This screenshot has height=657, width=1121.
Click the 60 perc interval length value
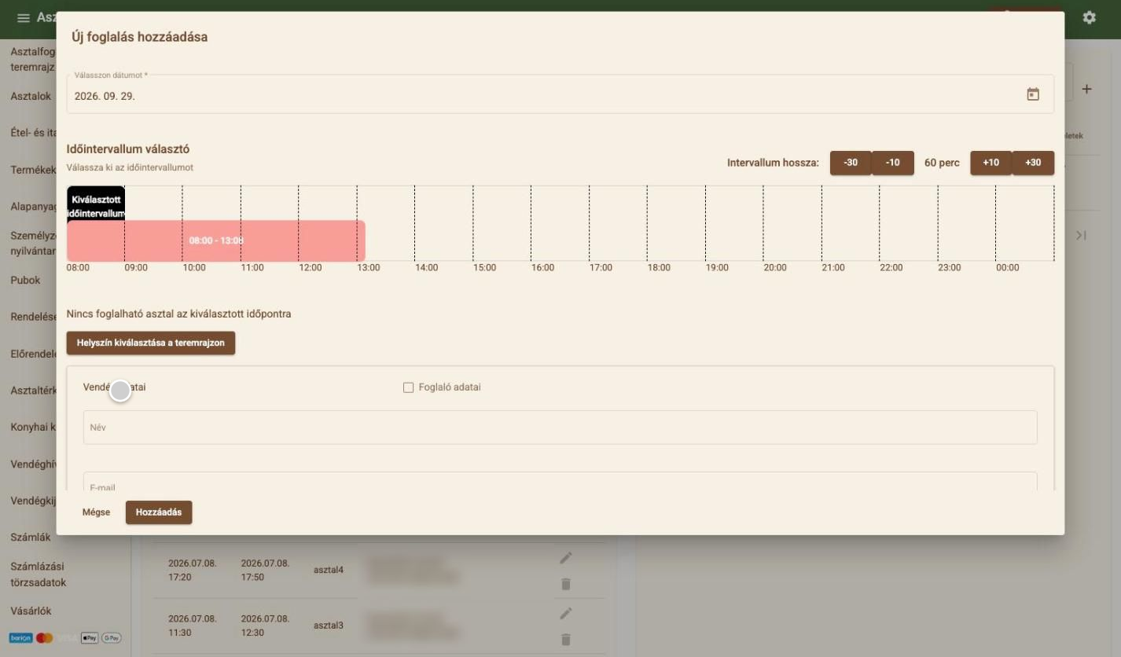pyautogui.click(x=942, y=163)
